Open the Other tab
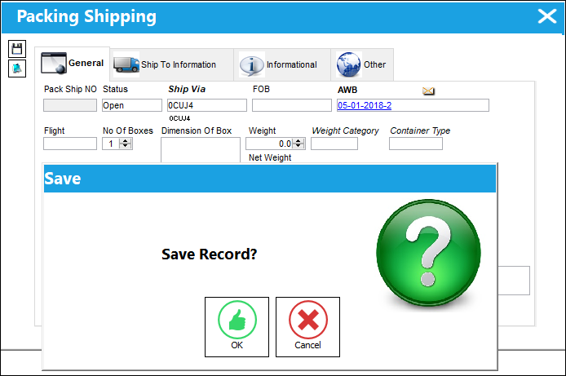This screenshot has height=376, width=566. coord(362,64)
